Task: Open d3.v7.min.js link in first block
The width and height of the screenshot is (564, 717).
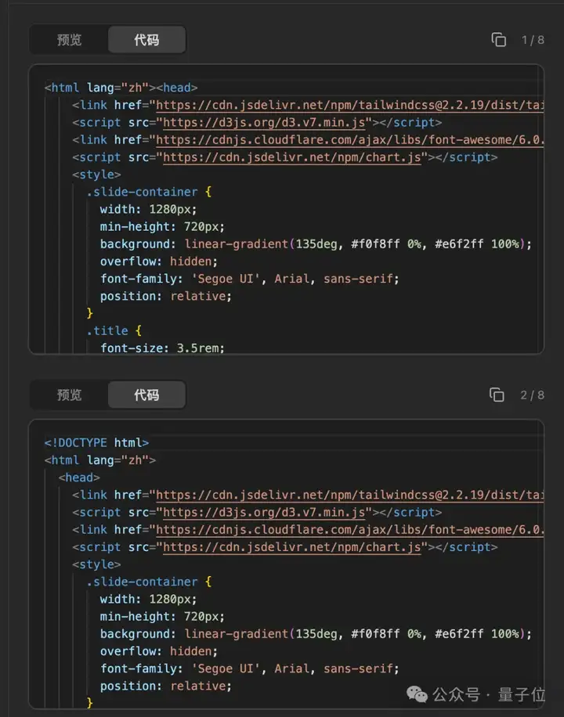Action: click(x=264, y=122)
